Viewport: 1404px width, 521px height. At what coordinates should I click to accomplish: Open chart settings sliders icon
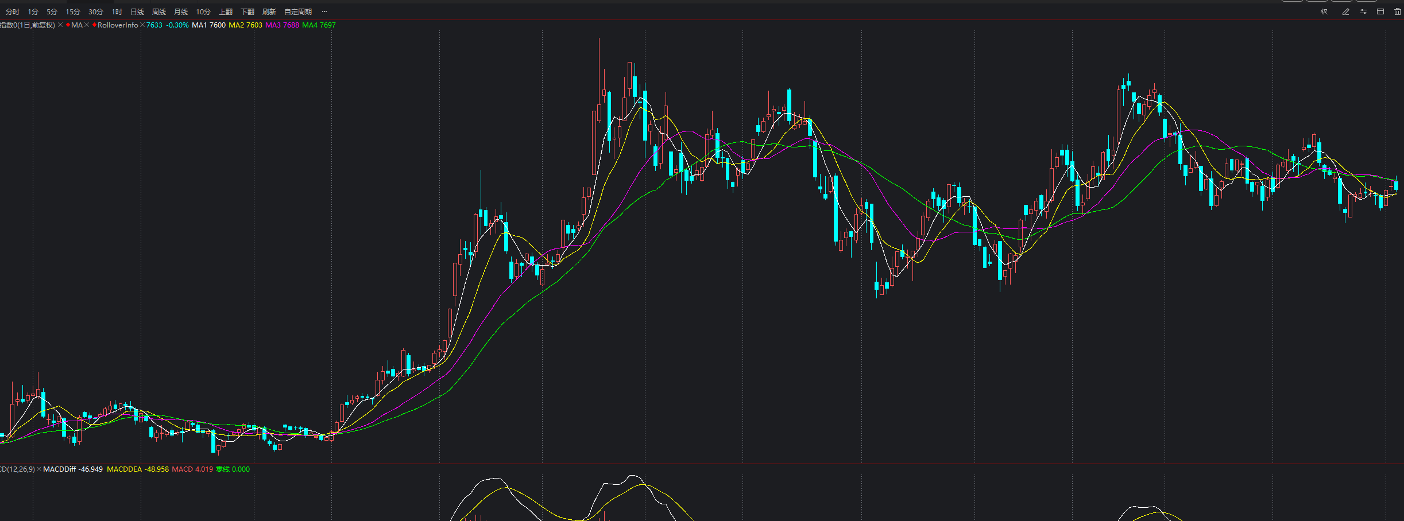(1363, 11)
